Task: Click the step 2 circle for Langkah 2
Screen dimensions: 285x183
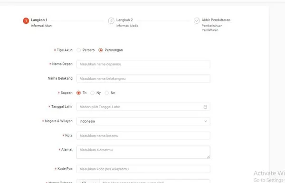Action: point(111,21)
